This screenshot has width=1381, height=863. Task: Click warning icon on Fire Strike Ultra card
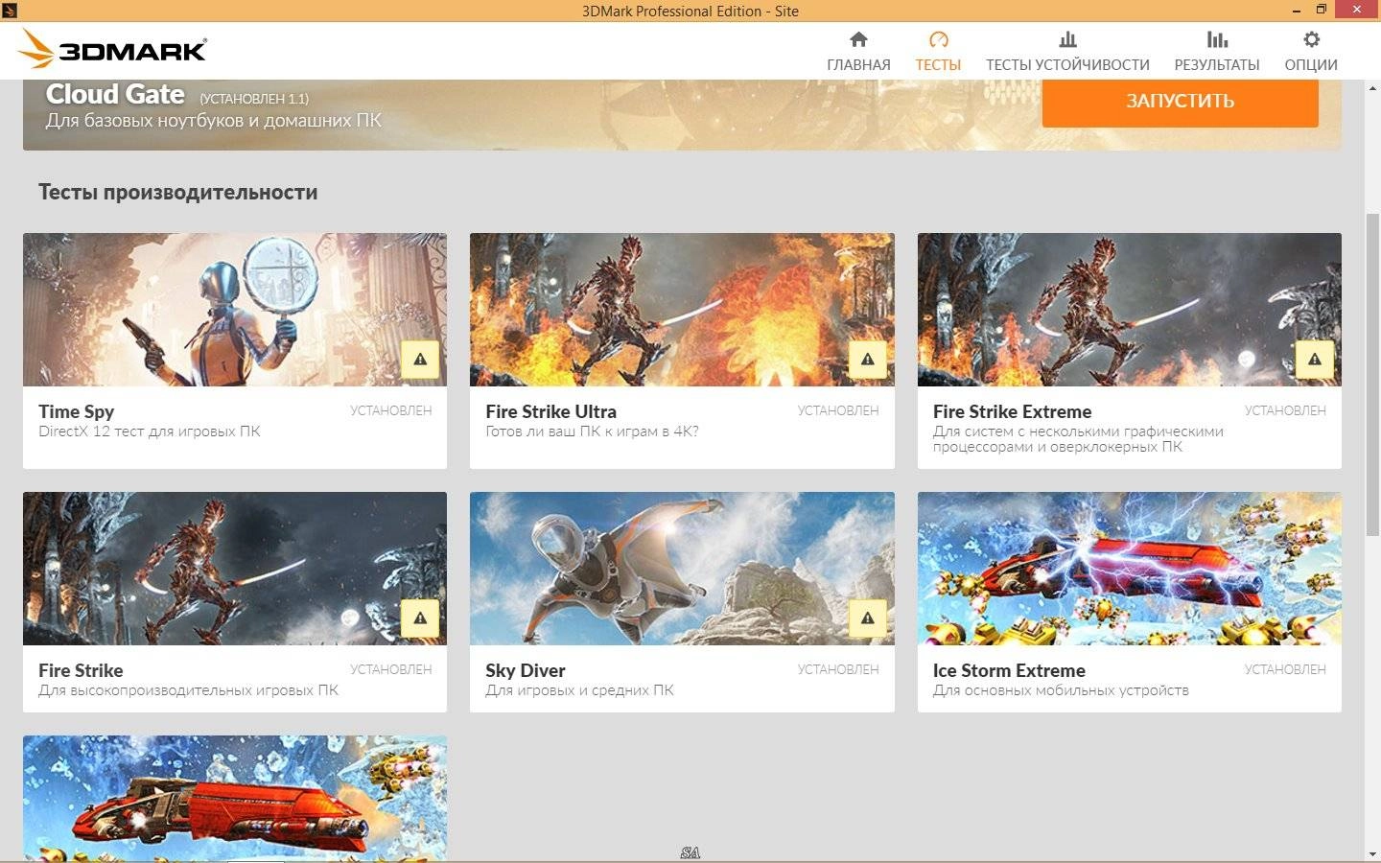[868, 360]
